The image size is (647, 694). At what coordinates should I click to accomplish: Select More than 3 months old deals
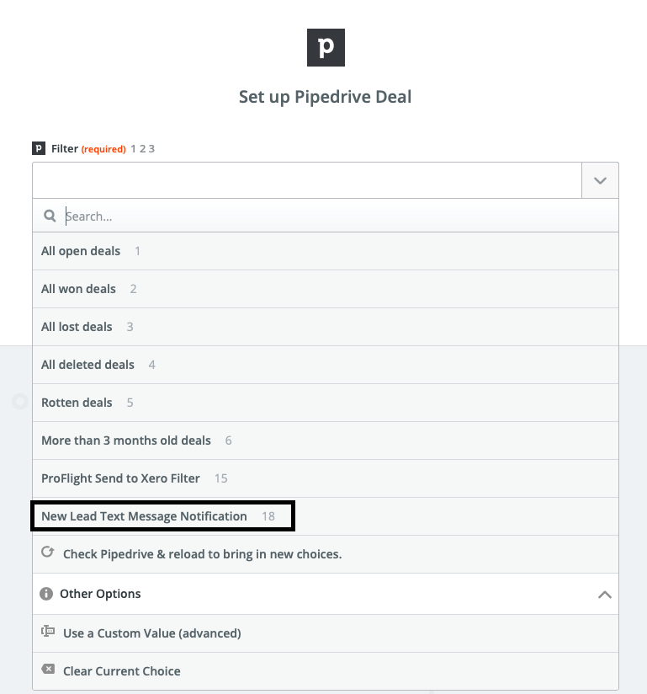(126, 440)
